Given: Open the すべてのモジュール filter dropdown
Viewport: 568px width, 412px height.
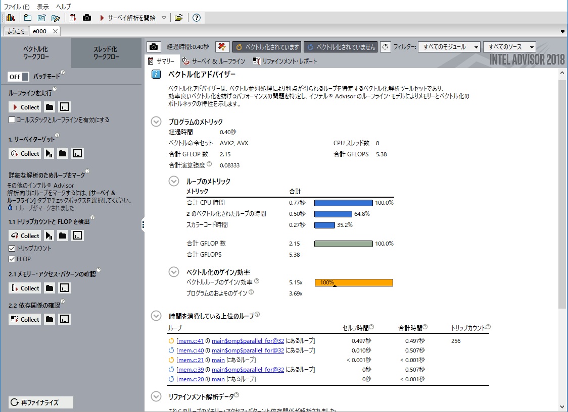Looking at the screenshot, I should [449, 47].
